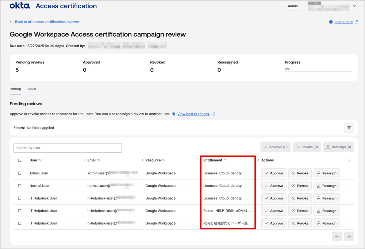Click the book icon before View best practices
The image size is (365, 249).
[x=174, y=114]
